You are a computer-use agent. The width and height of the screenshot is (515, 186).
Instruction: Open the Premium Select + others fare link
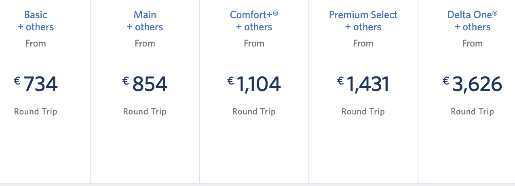tap(363, 21)
